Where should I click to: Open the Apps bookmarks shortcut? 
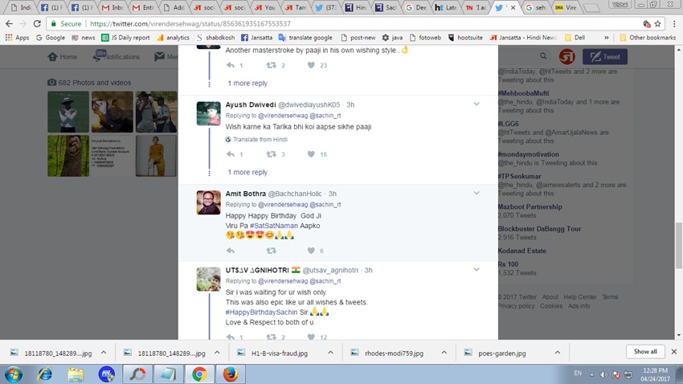click(x=17, y=38)
